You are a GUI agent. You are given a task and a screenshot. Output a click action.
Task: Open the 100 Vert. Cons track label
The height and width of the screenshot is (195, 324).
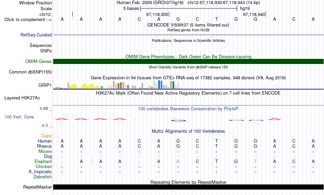(x=19, y=117)
